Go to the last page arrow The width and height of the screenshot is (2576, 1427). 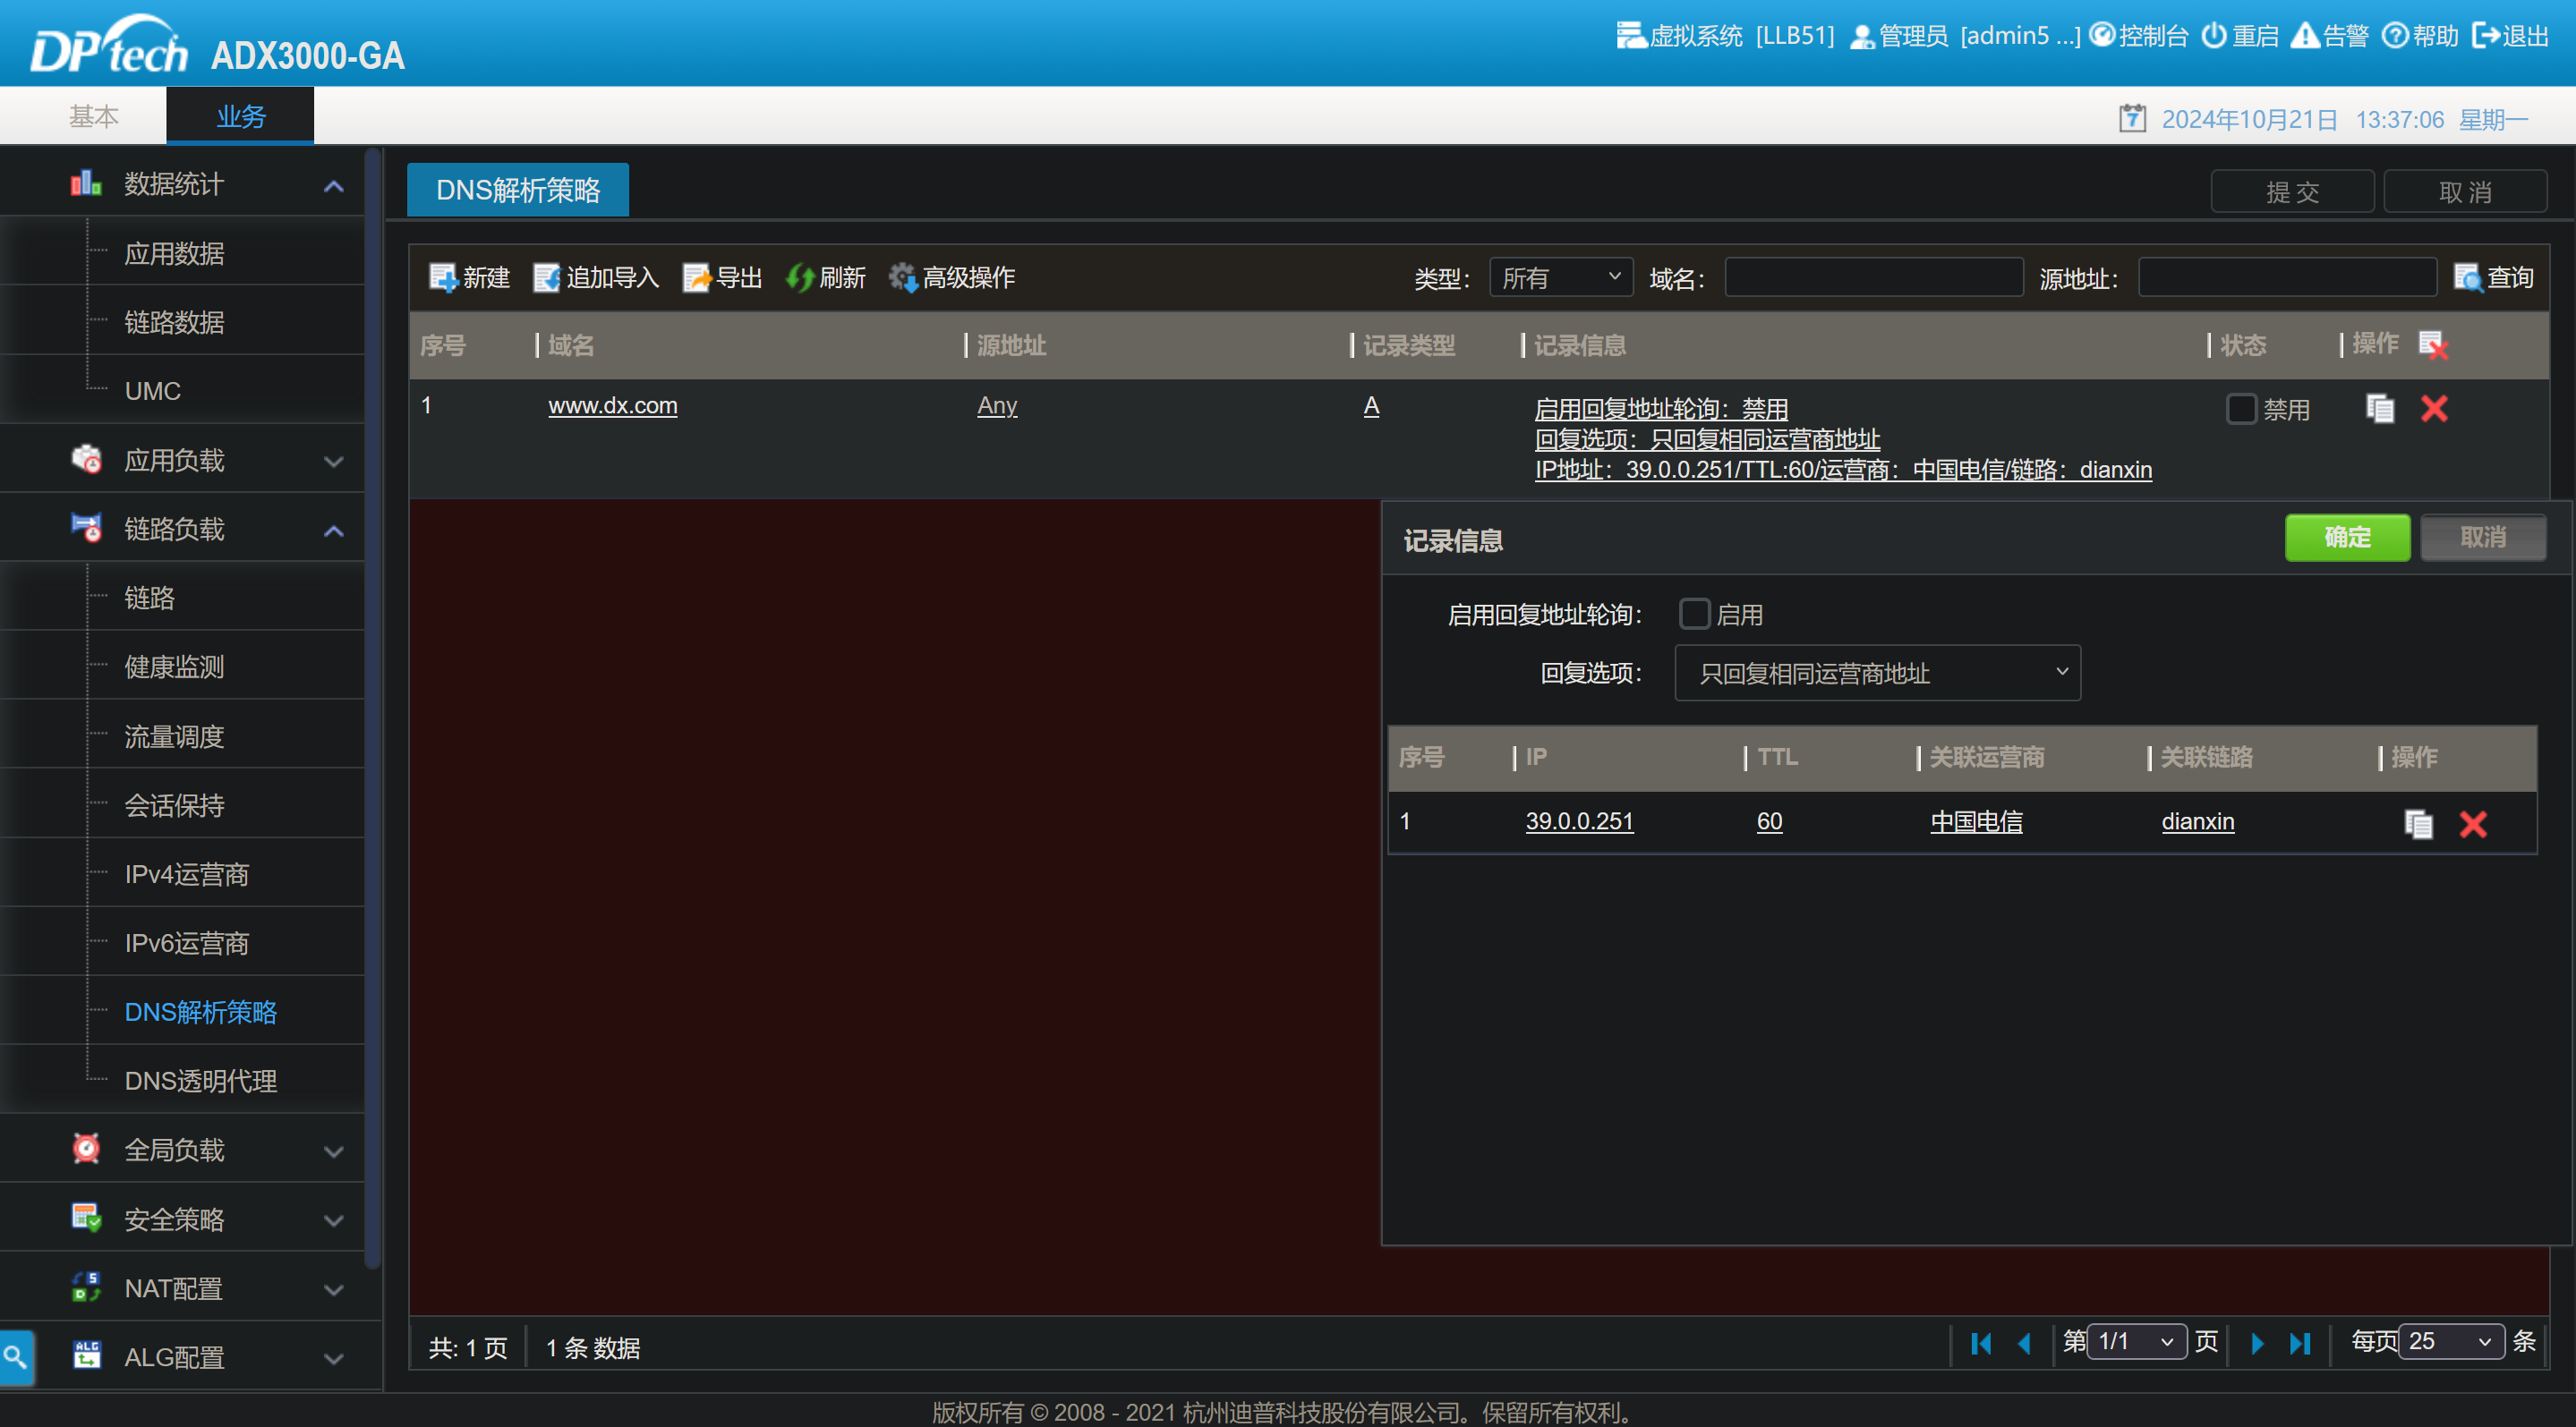[x=2300, y=1343]
